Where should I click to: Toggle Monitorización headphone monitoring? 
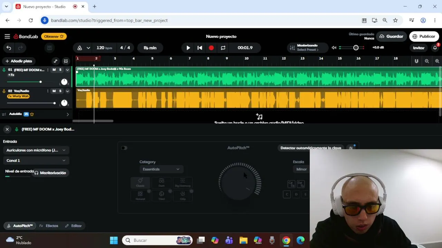(x=50, y=173)
